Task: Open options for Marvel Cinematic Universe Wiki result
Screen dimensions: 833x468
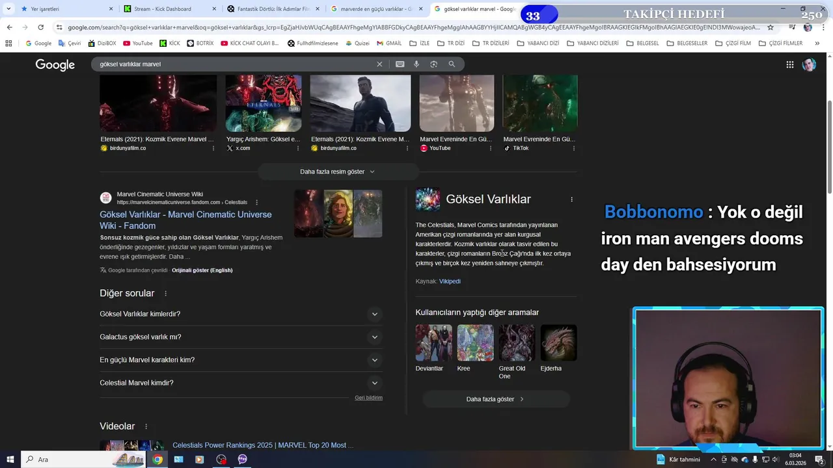Action: (x=256, y=202)
